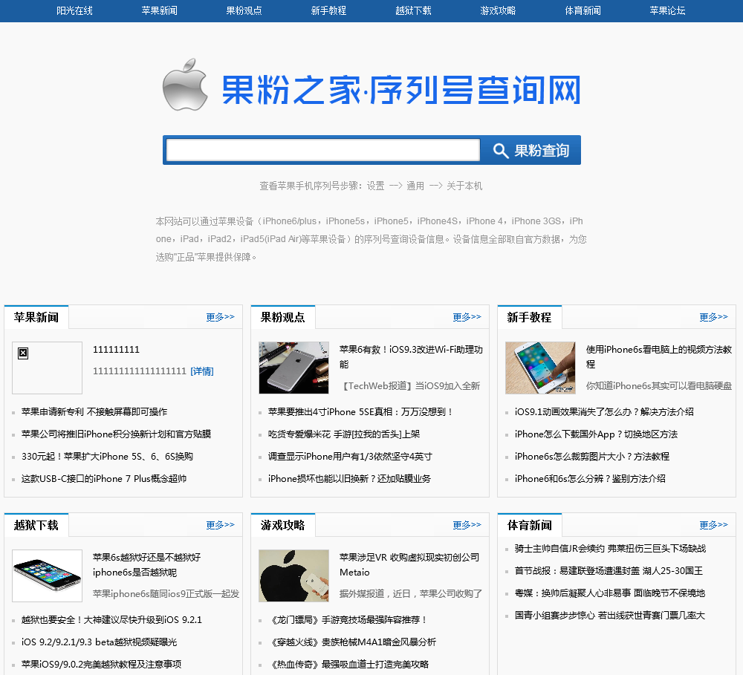This screenshot has height=675, width=743.
Task: Open iOS9.1动画效果消失了怎么办 article
Action: 604,411
